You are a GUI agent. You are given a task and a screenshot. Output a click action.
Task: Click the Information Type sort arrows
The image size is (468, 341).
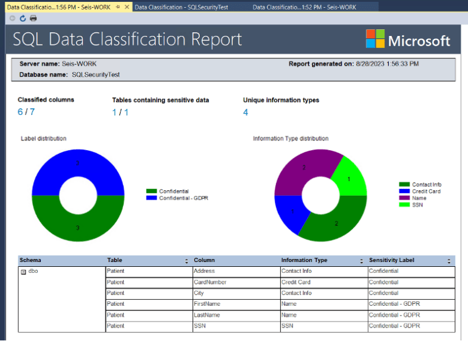click(x=361, y=261)
